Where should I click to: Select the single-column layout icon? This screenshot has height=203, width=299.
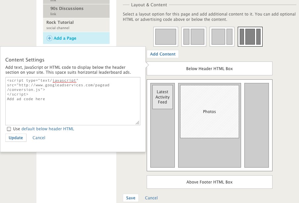(166, 37)
